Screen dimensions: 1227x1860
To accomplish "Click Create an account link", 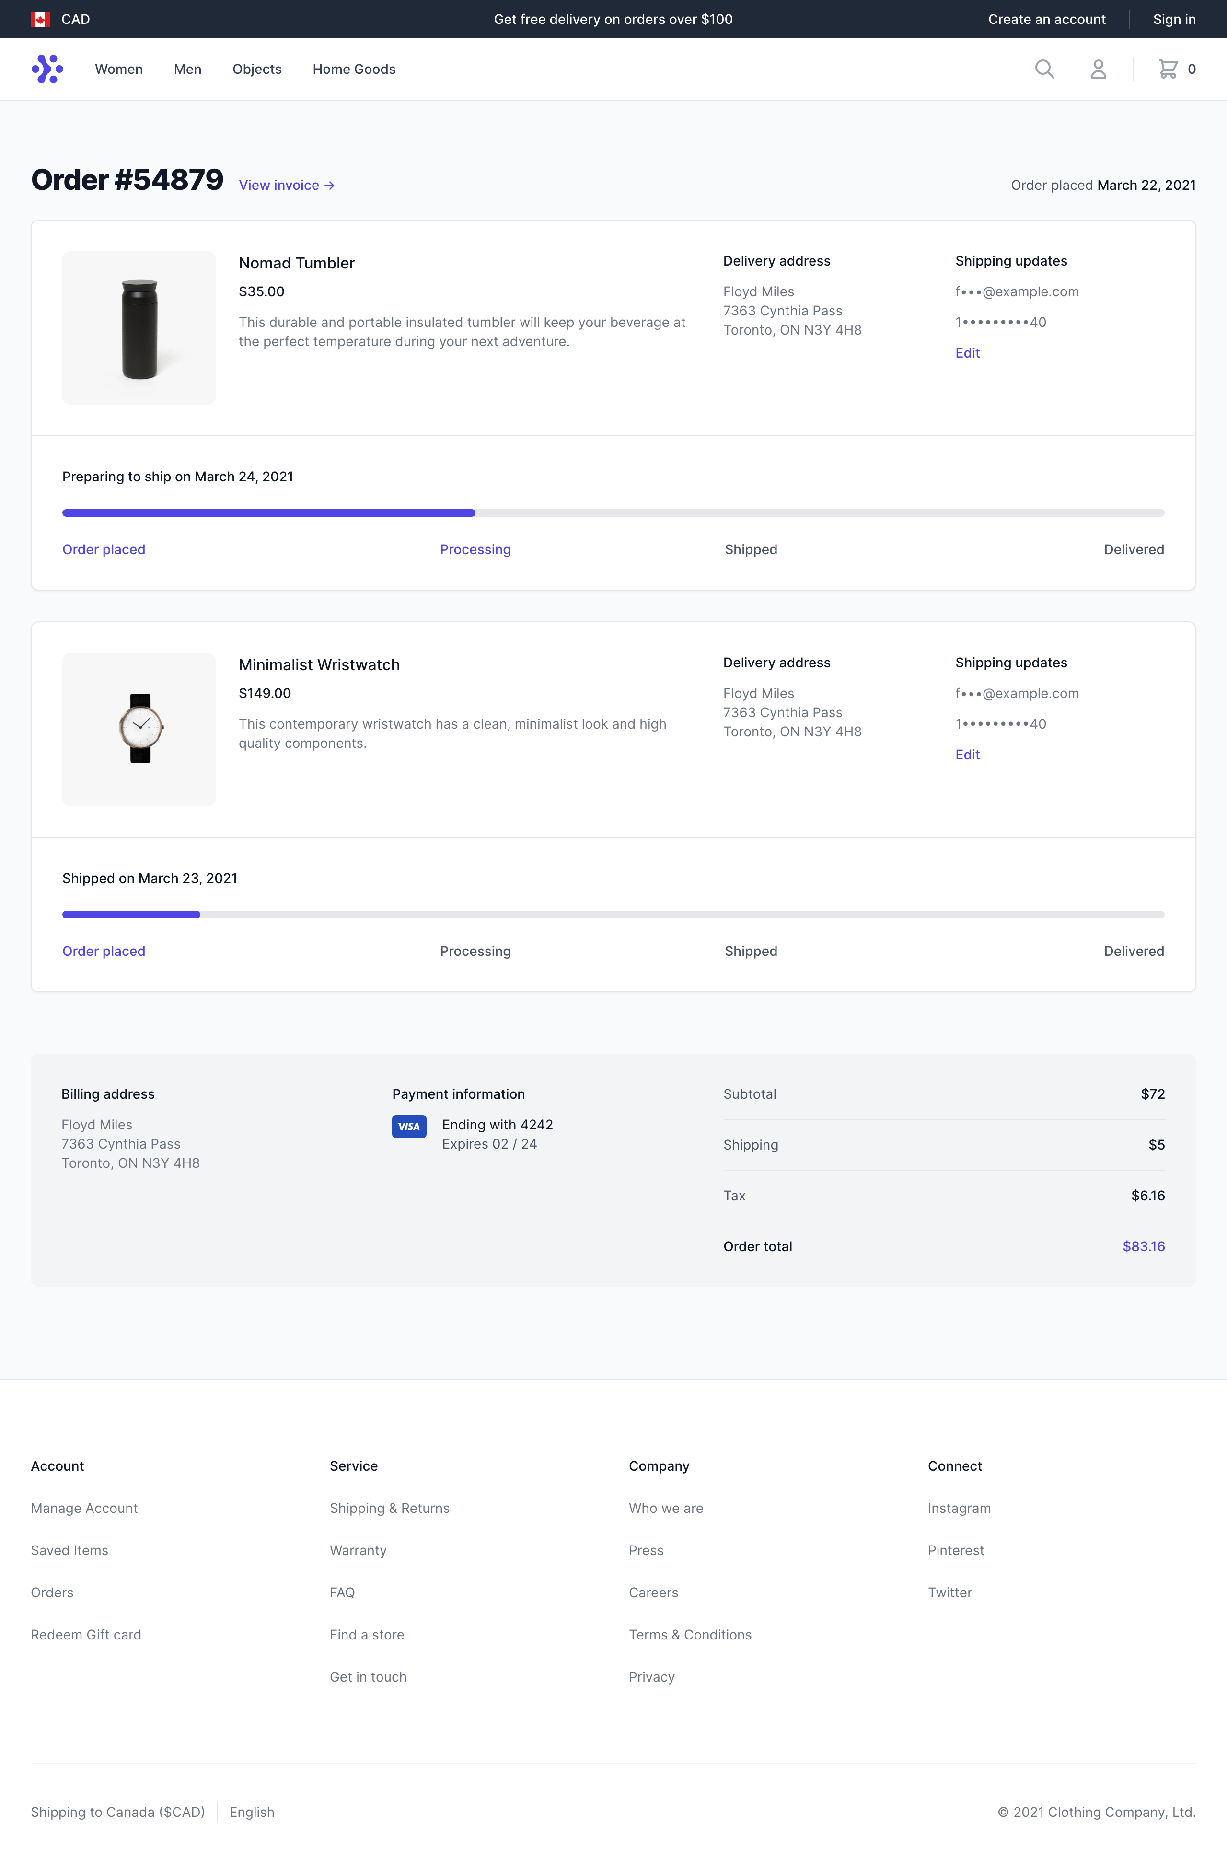I will tap(1046, 19).
